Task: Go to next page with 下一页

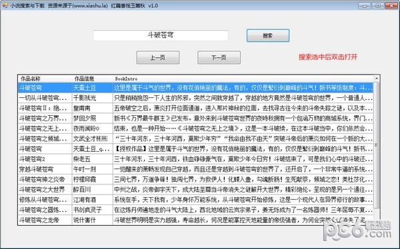Action: [219, 57]
